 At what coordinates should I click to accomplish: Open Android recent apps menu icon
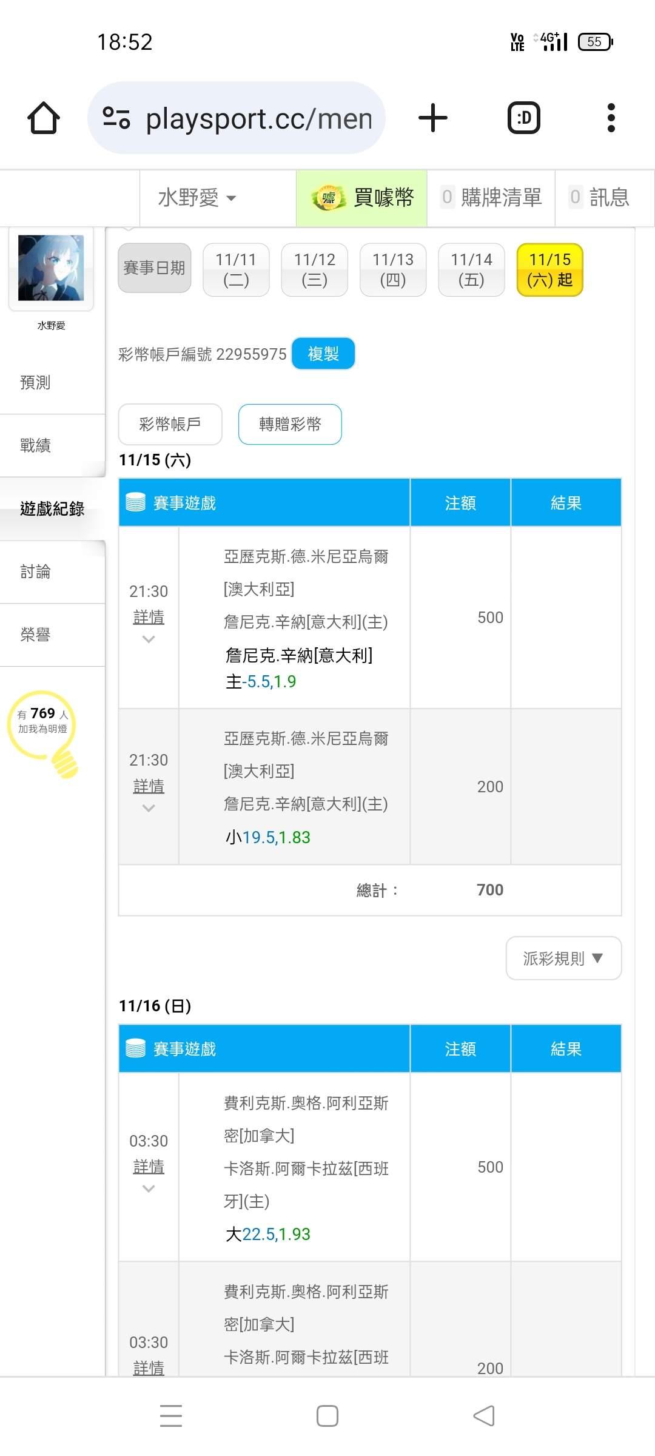[x=171, y=1415]
